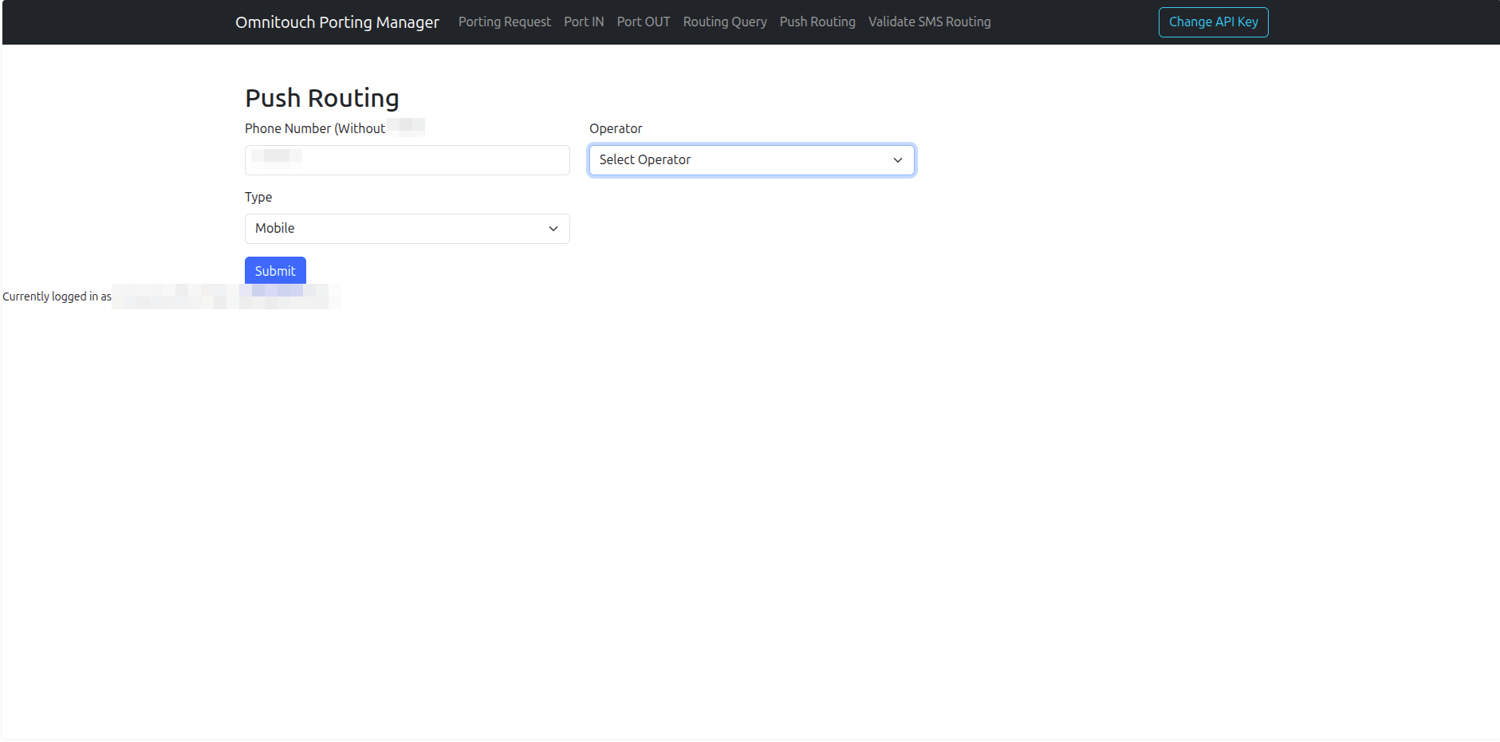Open the Type dropdown showing Mobile
Viewport: 1500px width, 742px height.
click(x=407, y=229)
